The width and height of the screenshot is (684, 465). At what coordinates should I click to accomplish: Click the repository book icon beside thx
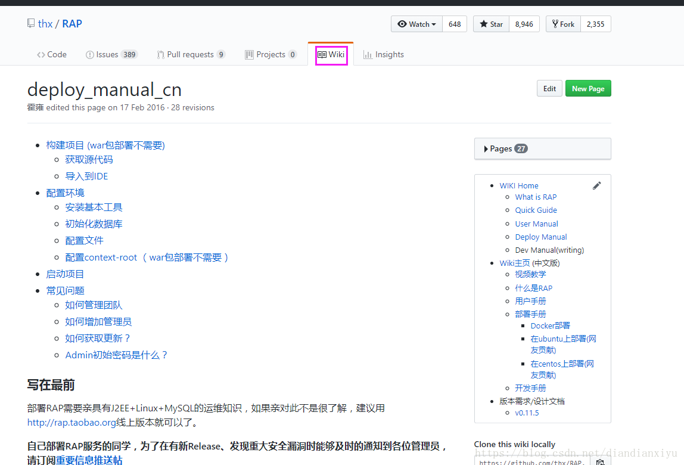(x=30, y=23)
